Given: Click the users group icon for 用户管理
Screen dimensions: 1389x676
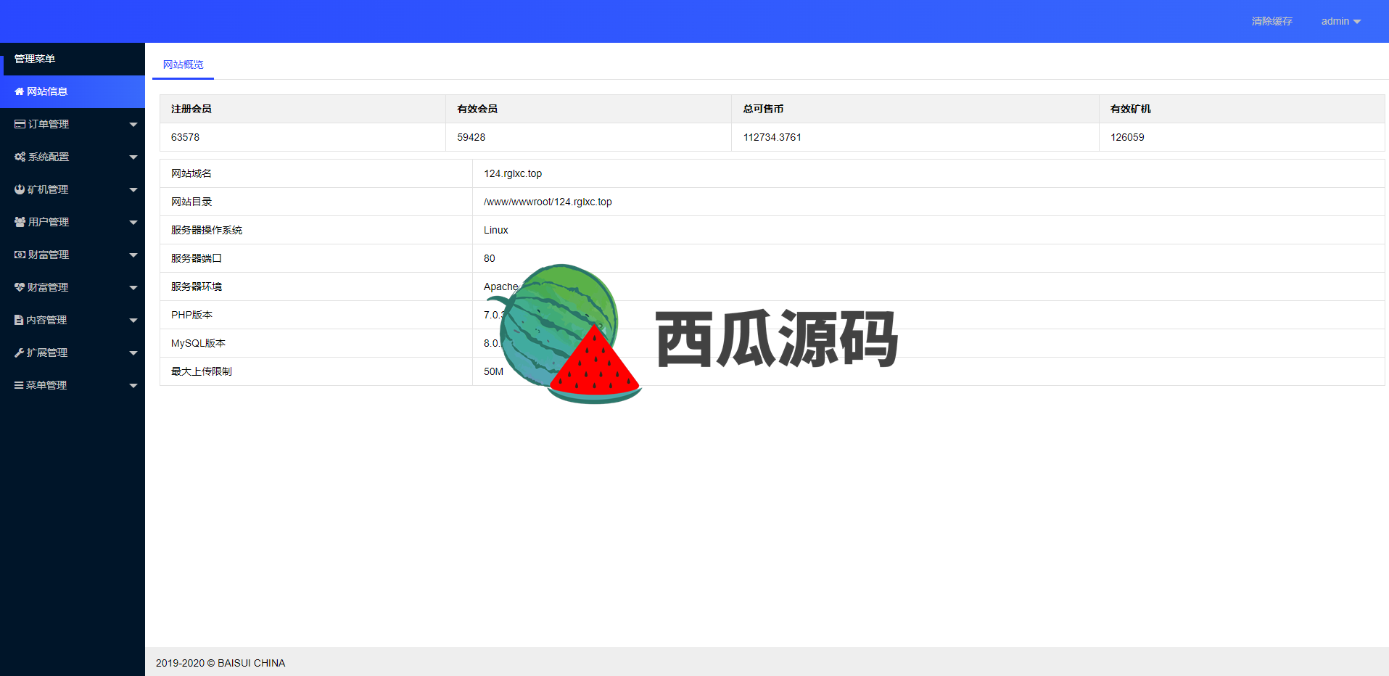Looking at the screenshot, I should point(20,223).
